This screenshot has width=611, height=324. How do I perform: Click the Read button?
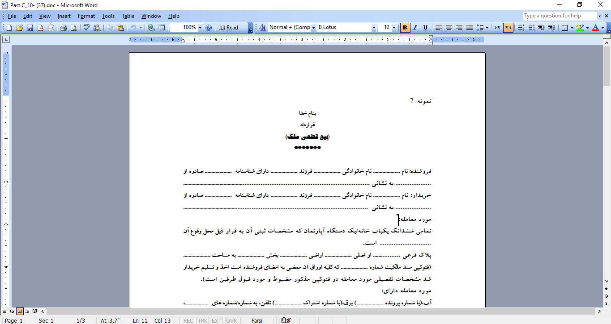(229, 28)
